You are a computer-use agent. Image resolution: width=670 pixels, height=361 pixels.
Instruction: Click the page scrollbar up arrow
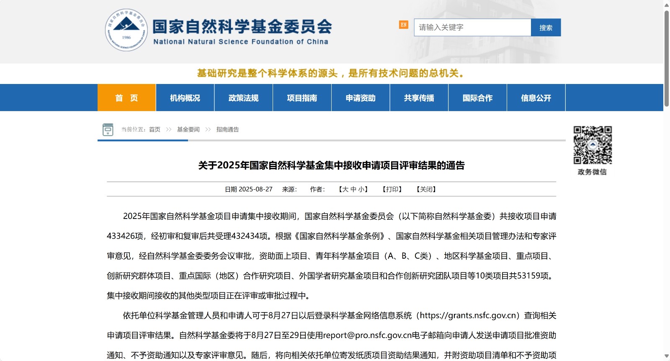click(667, 5)
